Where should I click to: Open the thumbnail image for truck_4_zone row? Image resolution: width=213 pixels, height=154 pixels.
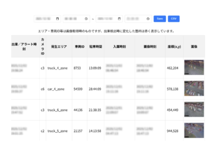point(194,68)
